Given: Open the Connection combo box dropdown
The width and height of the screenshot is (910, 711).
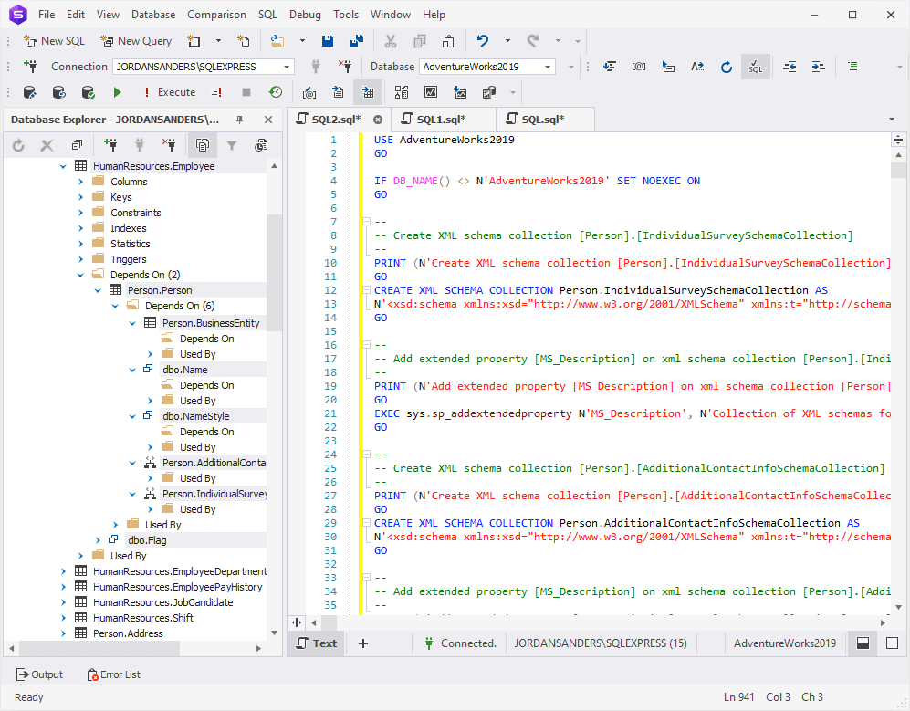Looking at the screenshot, I should pyautogui.click(x=287, y=67).
